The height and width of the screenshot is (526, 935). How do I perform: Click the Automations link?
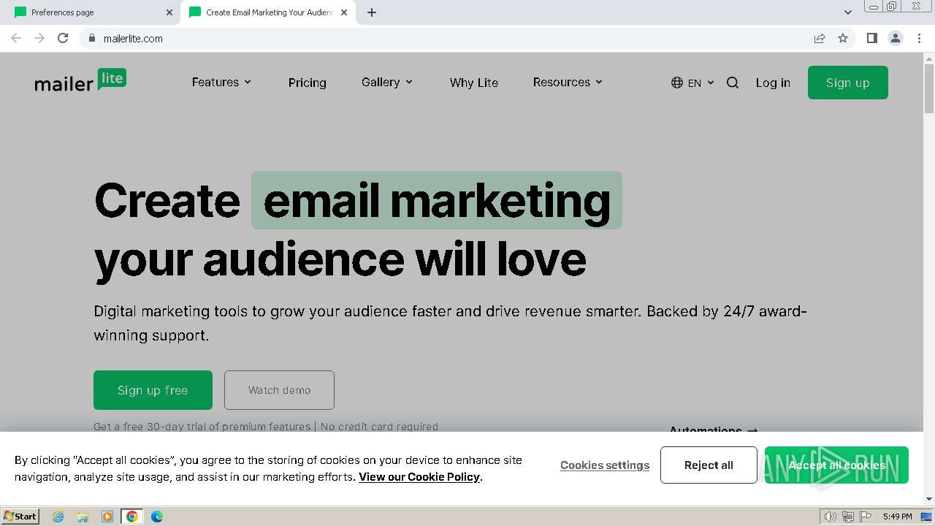tap(713, 430)
